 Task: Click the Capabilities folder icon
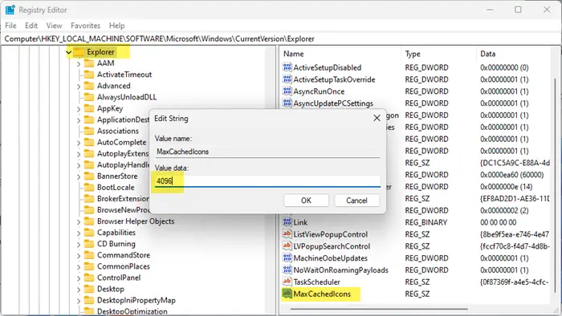click(x=89, y=233)
